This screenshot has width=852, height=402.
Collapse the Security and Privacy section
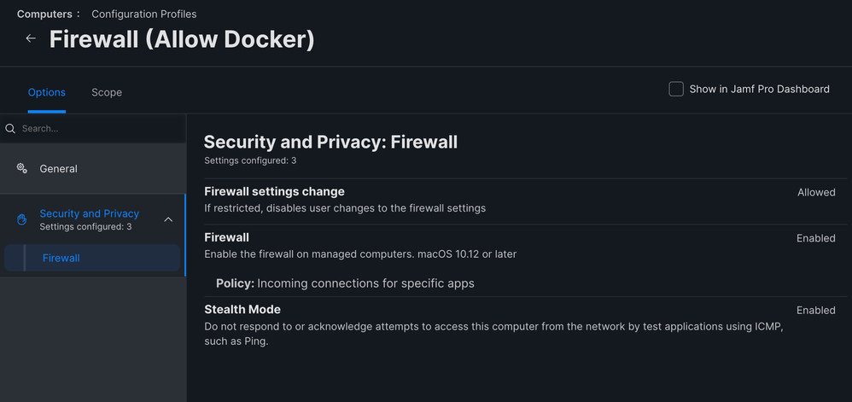pos(168,219)
